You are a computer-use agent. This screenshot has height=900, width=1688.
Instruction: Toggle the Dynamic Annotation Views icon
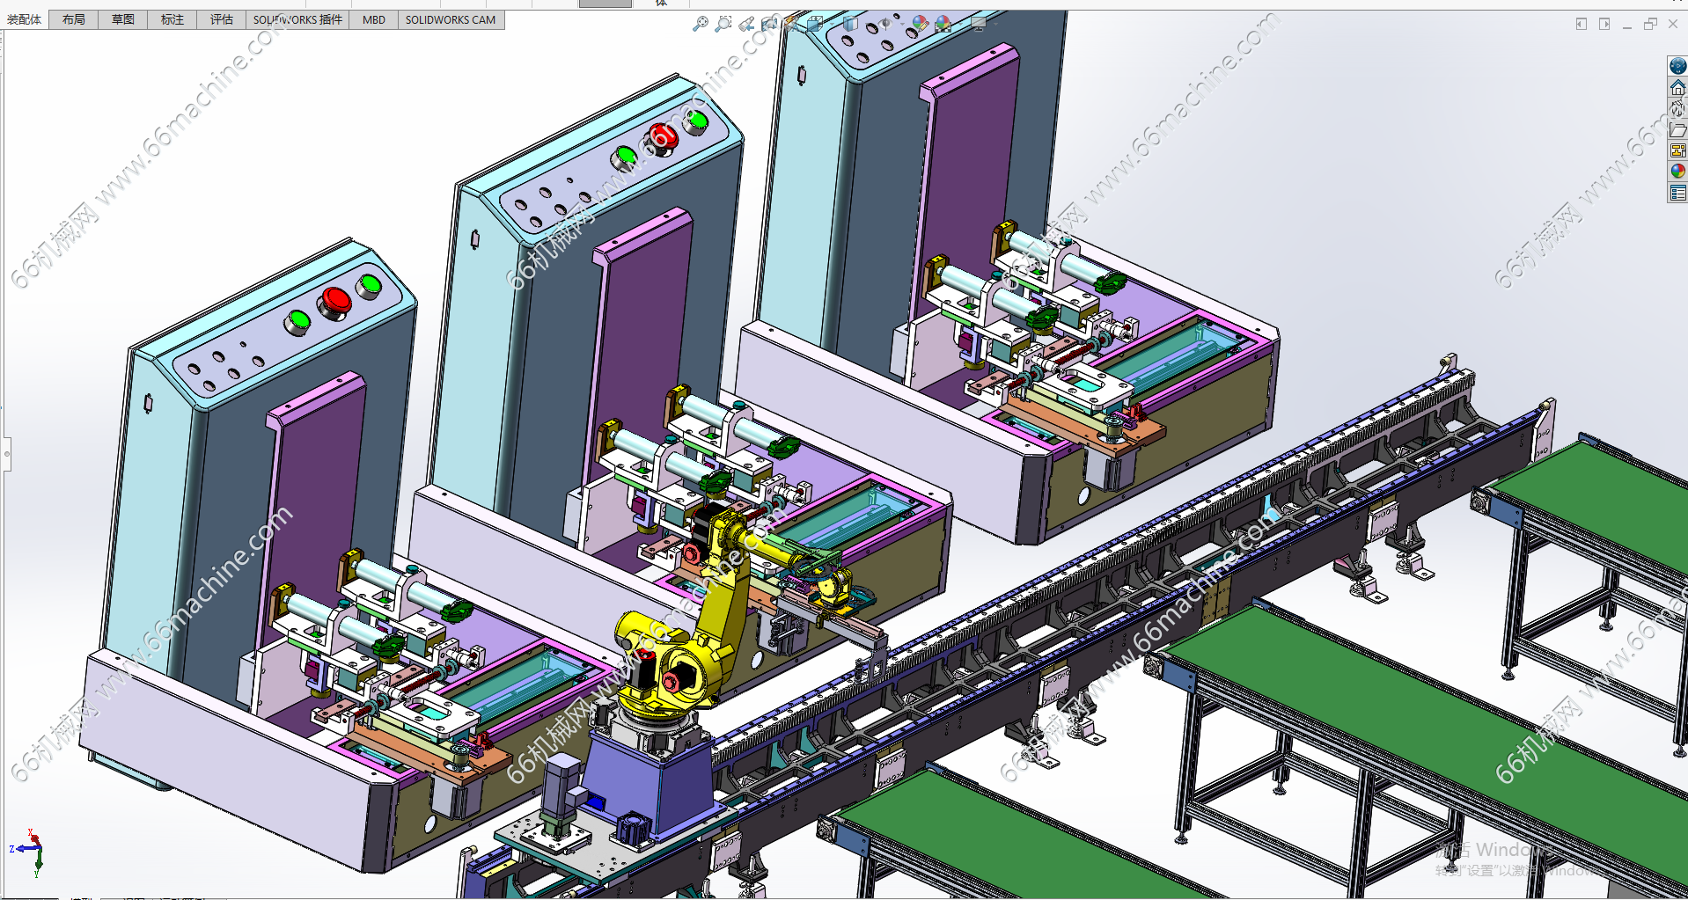click(792, 24)
